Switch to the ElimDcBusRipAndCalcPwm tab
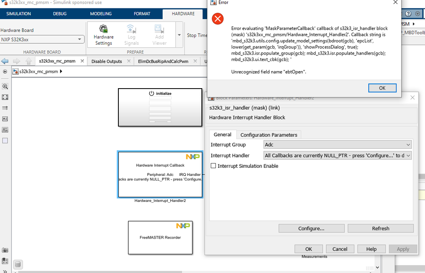Screen dimensions: 425x273 pyautogui.click(x=163, y=61)
